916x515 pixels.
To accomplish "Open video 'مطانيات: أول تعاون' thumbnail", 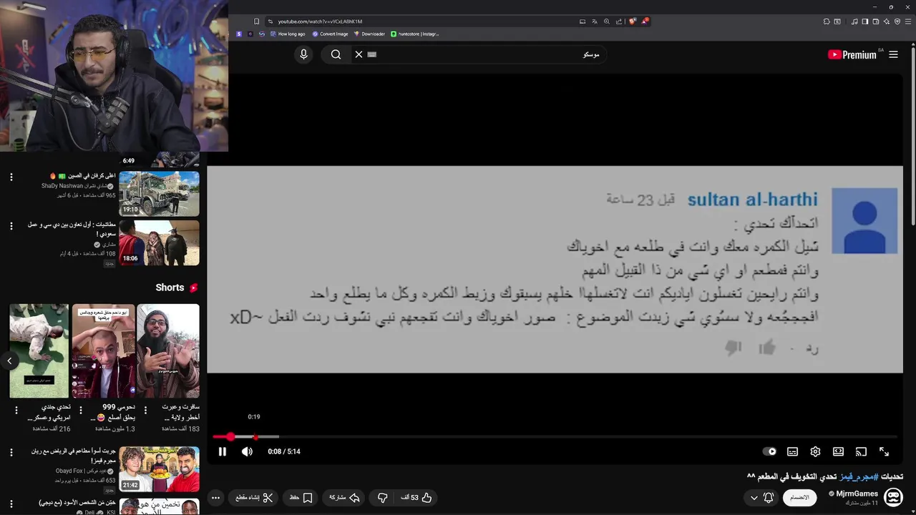I will (x=159, y=242).
